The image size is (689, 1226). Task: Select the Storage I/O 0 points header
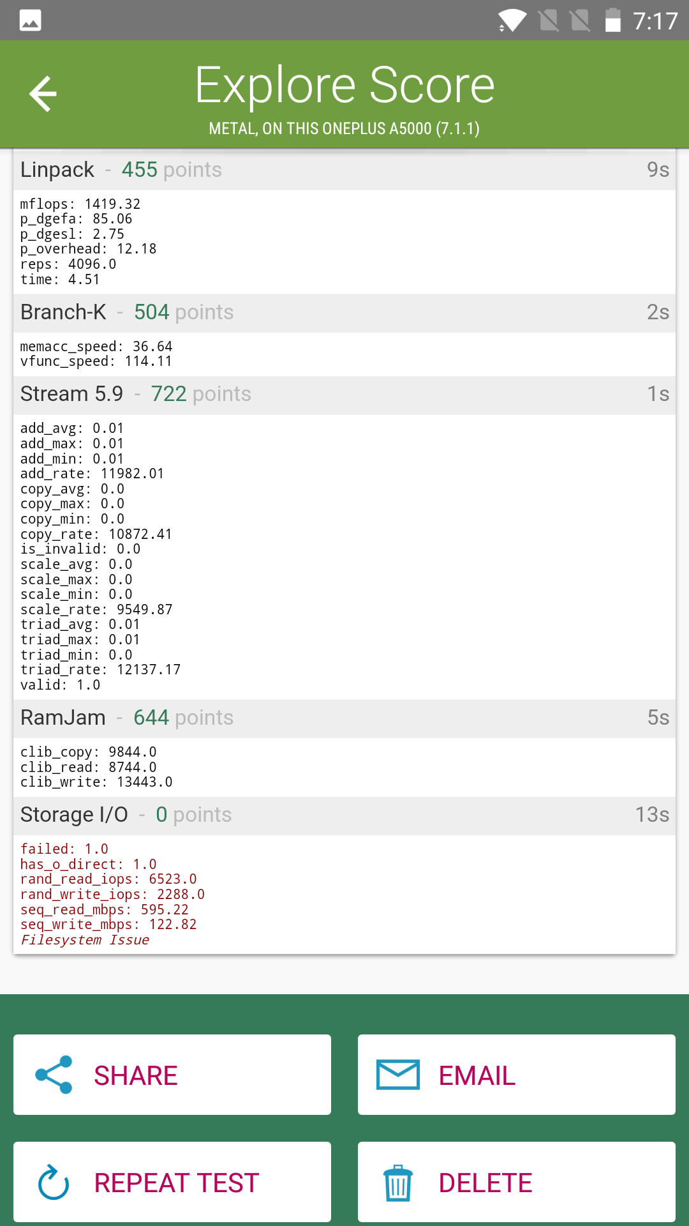tap(344, 815)
